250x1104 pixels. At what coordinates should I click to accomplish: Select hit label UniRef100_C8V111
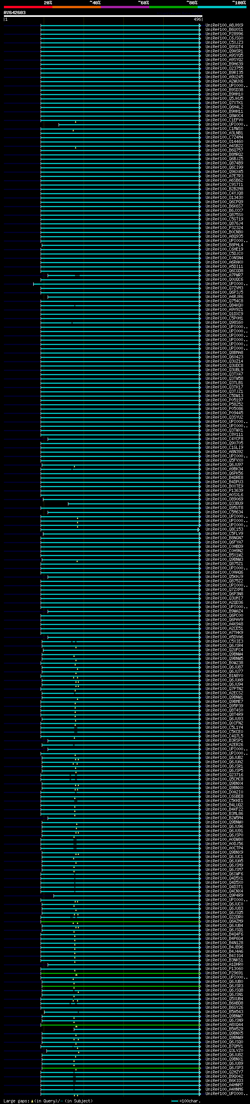[x=224, y=434]
